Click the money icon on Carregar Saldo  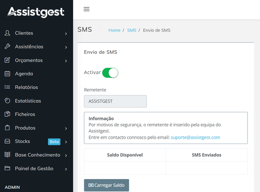coord(91,185)
